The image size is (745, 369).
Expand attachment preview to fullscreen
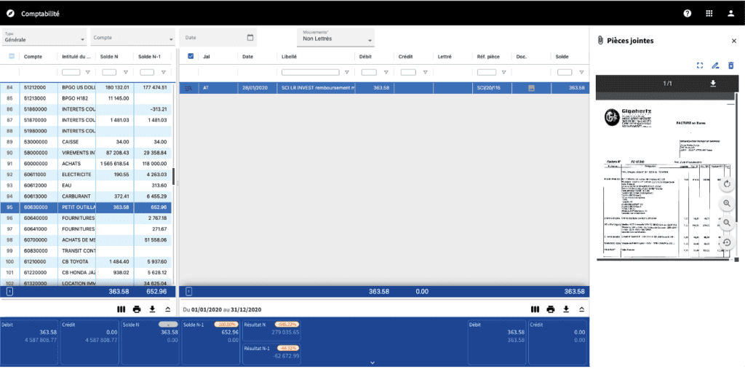699,66
